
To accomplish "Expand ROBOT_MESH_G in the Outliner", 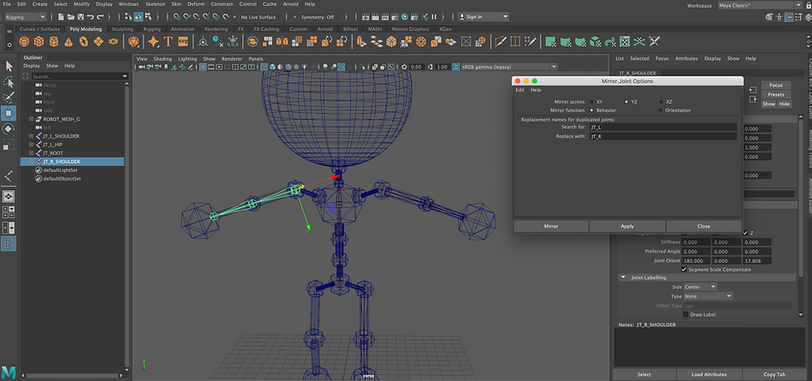I will pyautogui.click(x=31, y=119).
